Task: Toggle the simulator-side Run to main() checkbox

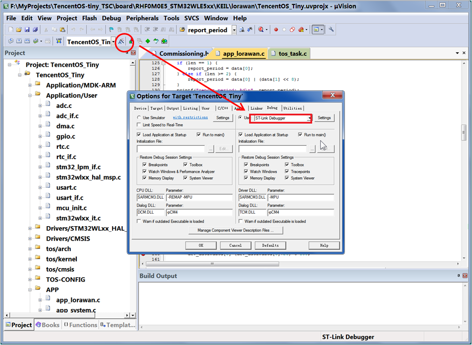Action: pos(199,134)
